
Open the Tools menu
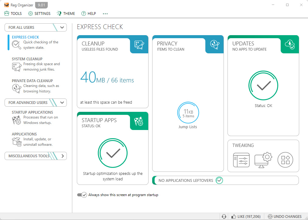(x=13, y=14)
